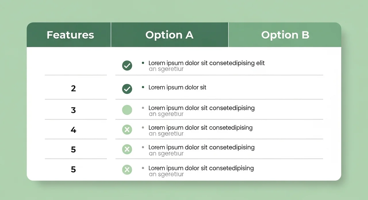
Task: Click the Lorem ipsum text in upper row 5
Action: [x=201, y=147]
